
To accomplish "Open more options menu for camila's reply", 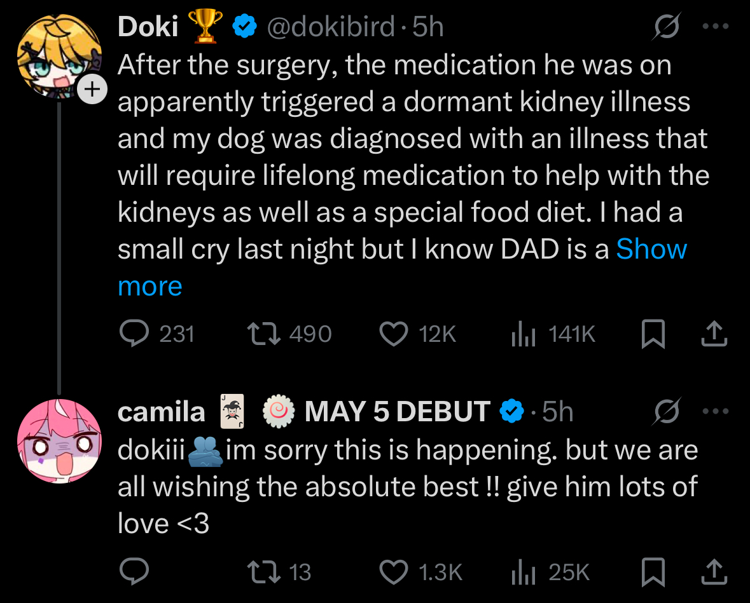I will (x=715, y=411).
